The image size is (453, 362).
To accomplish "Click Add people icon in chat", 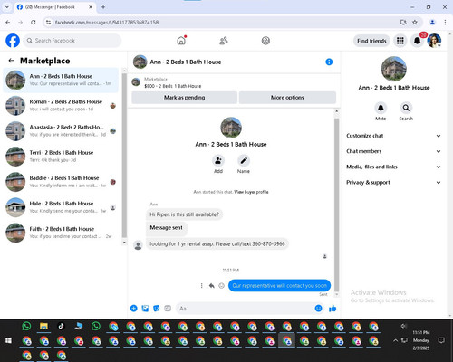I will (218, 160).
